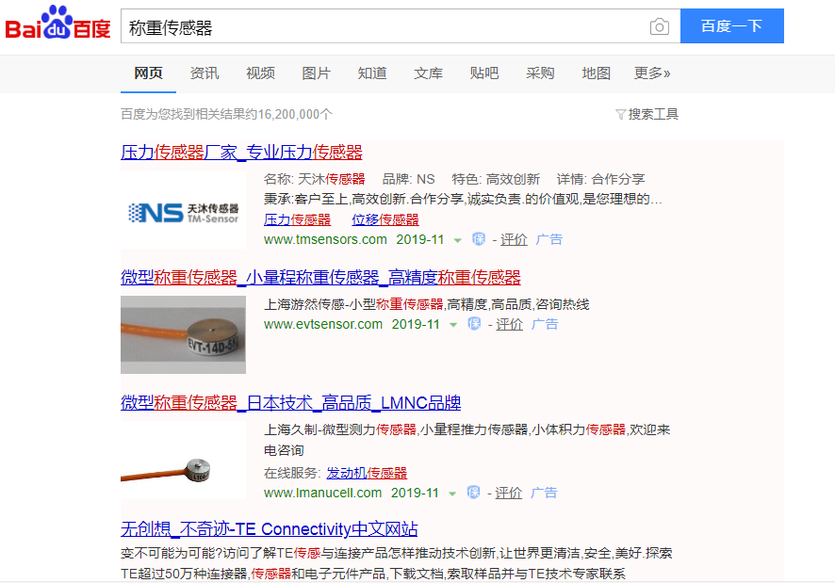835x583 pixels.
Task: Click the www.evtsensor.com URL
Action: pos(323,324)
